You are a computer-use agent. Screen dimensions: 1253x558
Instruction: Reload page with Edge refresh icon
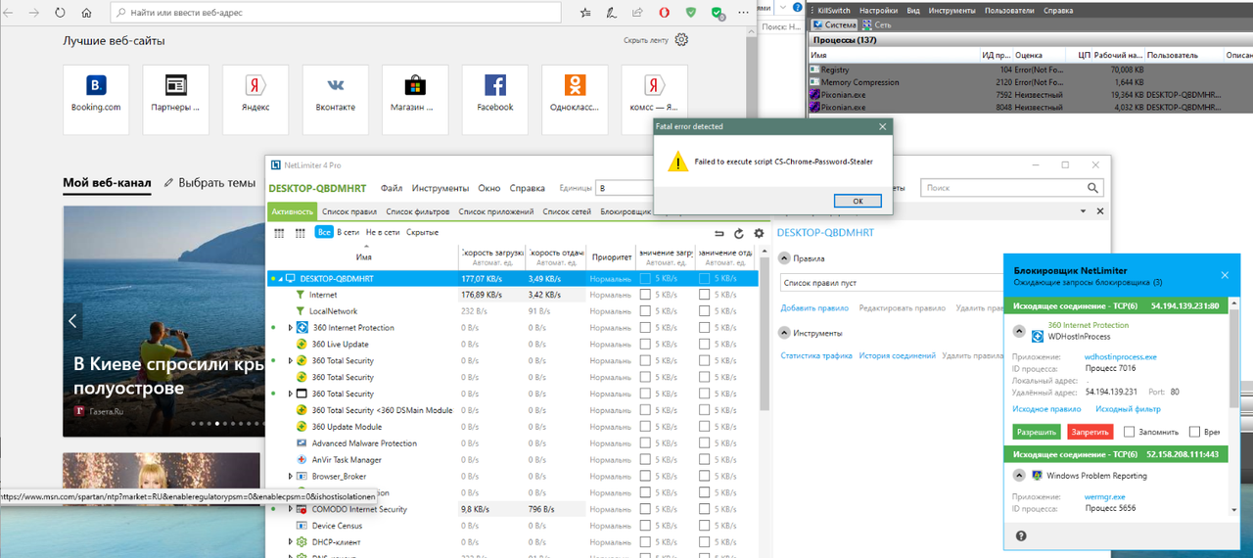pyautogui.click(x=61, y=13)
